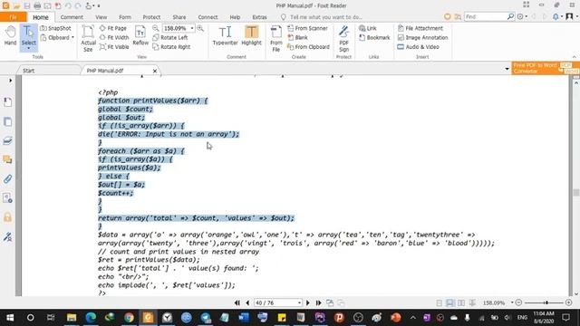Click zoom out magnifier in ribbon
The width and height of the screenshot is (580, 326).
(x=156, y=28)
